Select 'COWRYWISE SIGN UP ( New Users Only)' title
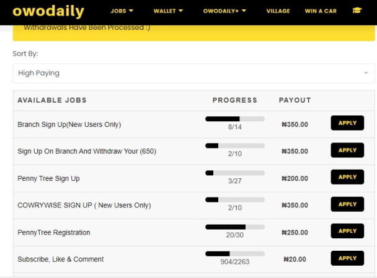The width and height of the screenshot is (377, 278). pyautogui.click(x=84, y=206)
